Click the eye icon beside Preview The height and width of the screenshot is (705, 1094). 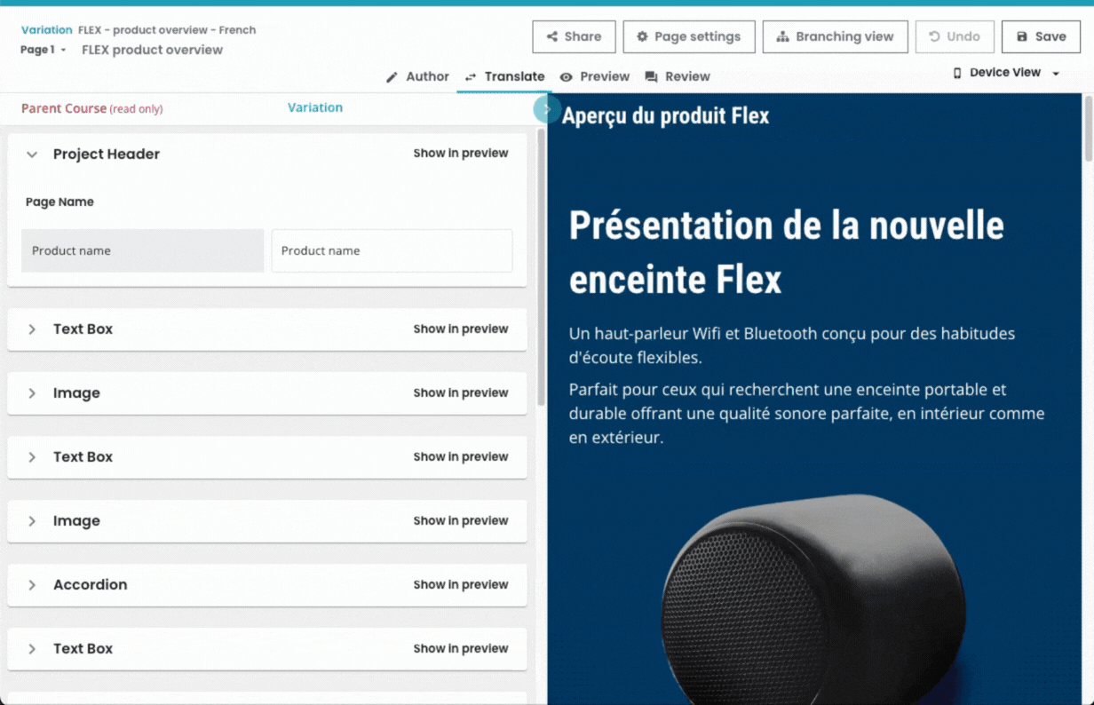coord(566,77)
